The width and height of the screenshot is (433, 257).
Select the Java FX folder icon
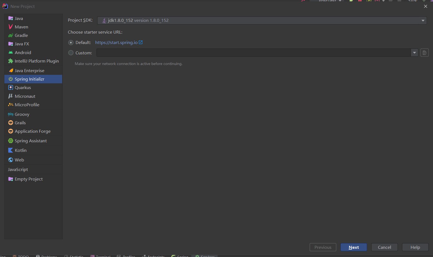(x=11, y=44)
